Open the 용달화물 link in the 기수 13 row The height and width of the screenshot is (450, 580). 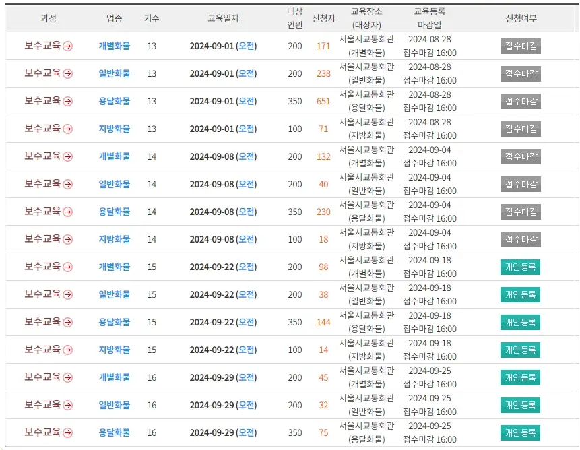113,102
